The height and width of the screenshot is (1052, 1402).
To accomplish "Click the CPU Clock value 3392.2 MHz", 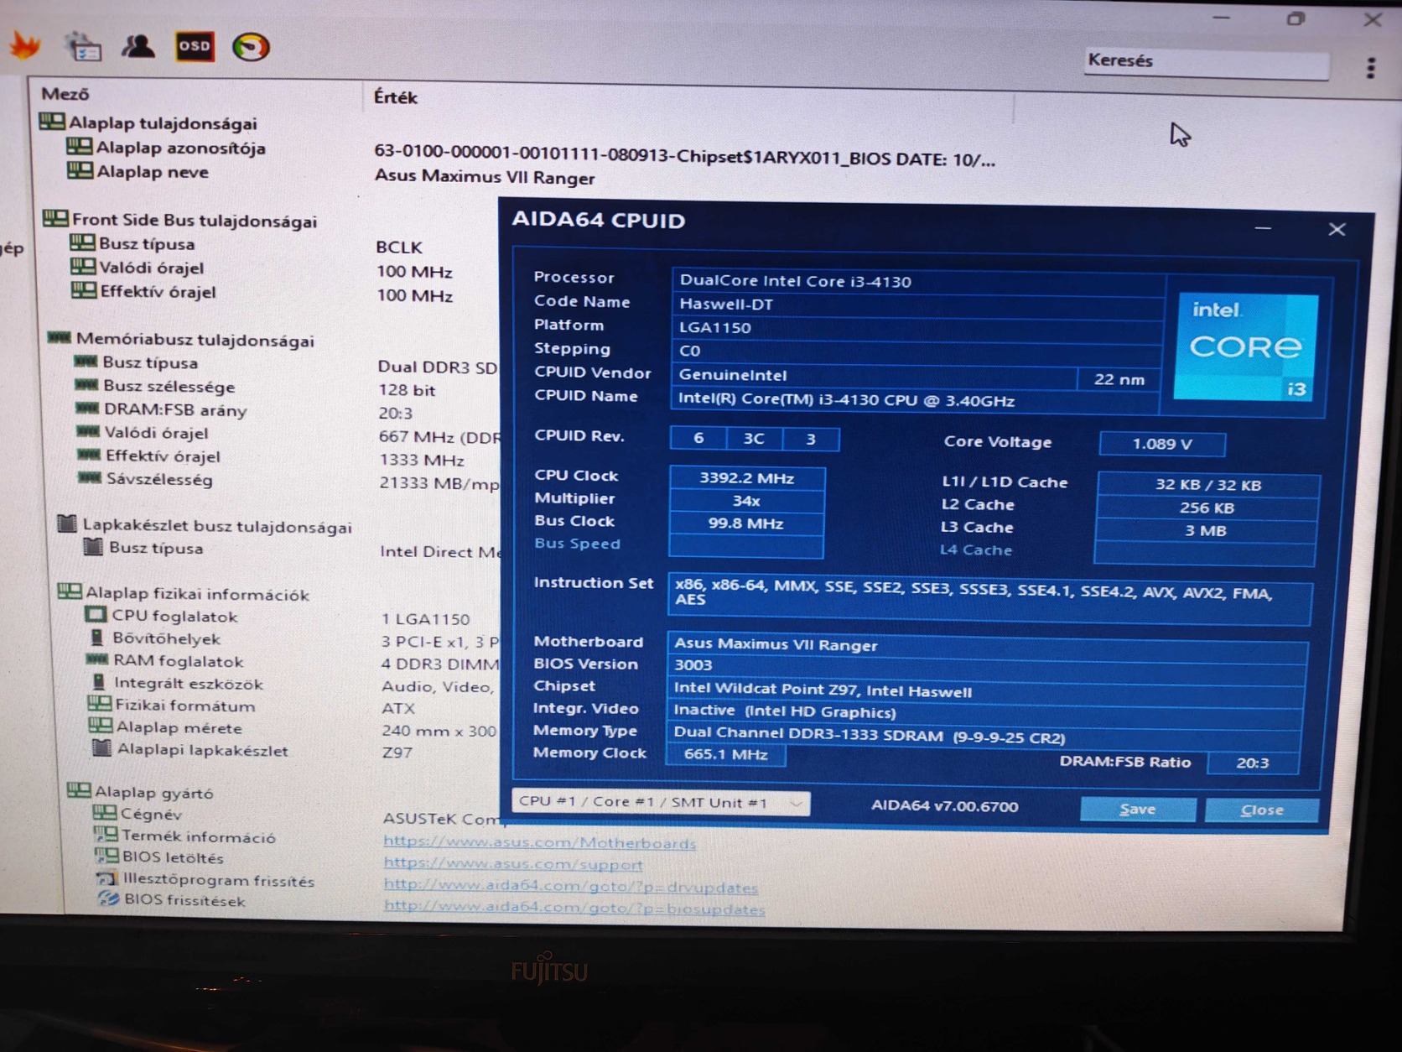I will tap(747, 478).
